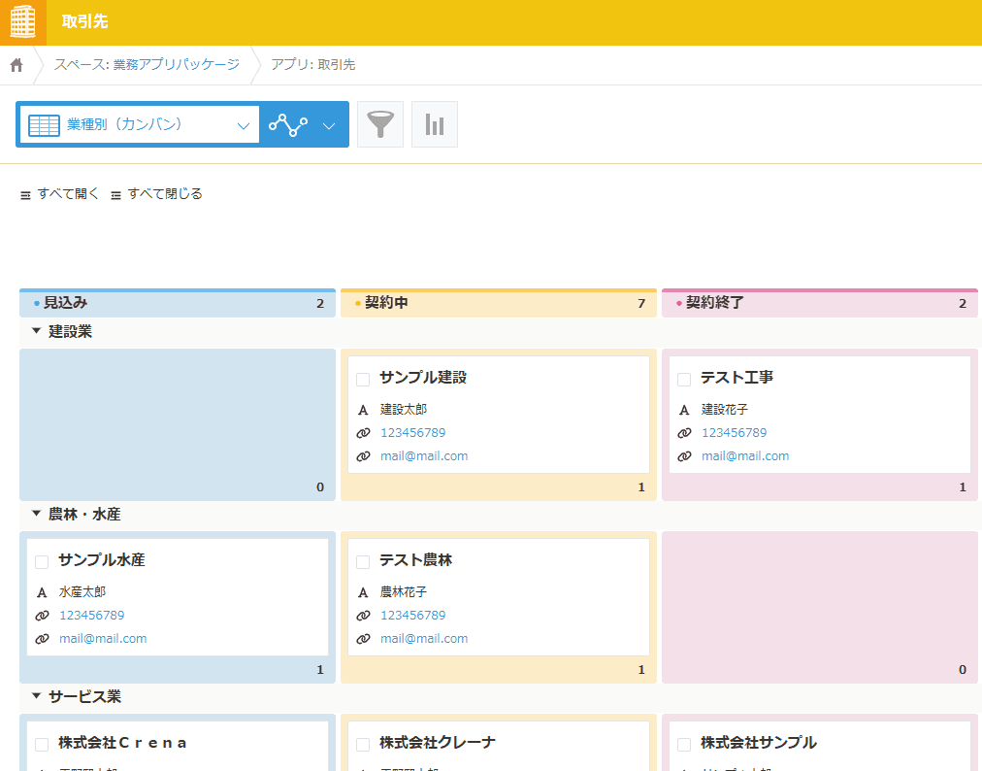Click the 取引先 app building icon
This screenshot has height=771, width=982.
click(23, 22)
